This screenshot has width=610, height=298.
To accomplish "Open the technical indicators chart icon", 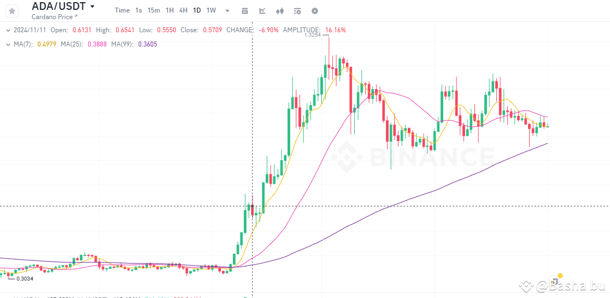I will (262, 11).
